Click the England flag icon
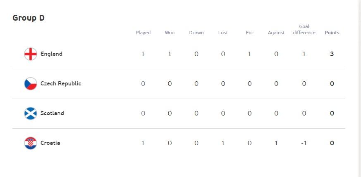361x177 pixels. click(31, 54)
